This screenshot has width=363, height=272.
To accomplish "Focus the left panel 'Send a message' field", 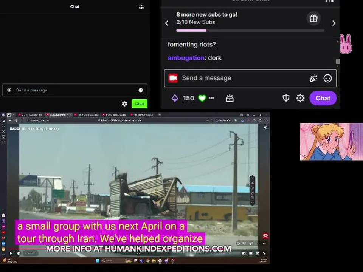I will coord(75,90).
